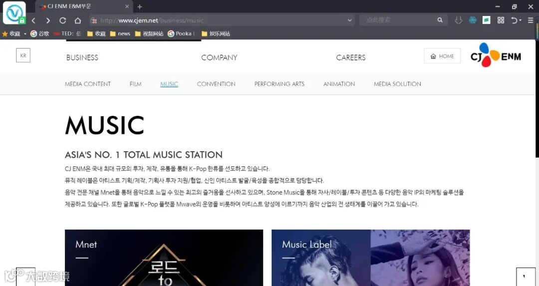
Task: Click the favorites star icon
Action: (5, 33)
